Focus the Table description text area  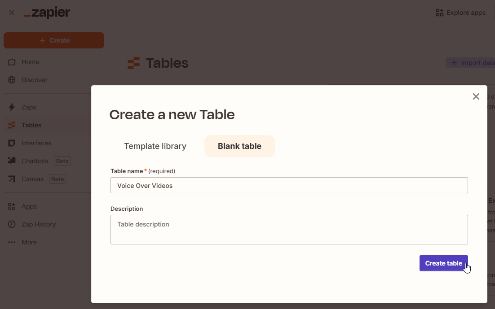coord(289,230)
